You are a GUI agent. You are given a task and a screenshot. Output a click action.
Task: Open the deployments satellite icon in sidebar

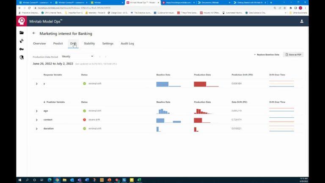point(22,41)
